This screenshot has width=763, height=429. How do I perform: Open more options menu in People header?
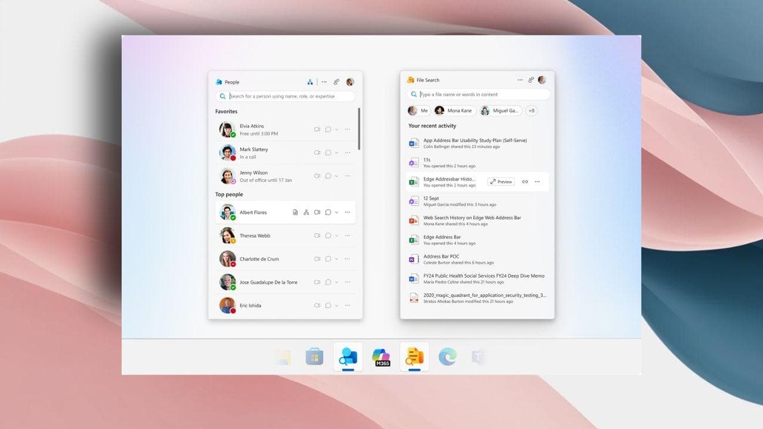point(324,82)
